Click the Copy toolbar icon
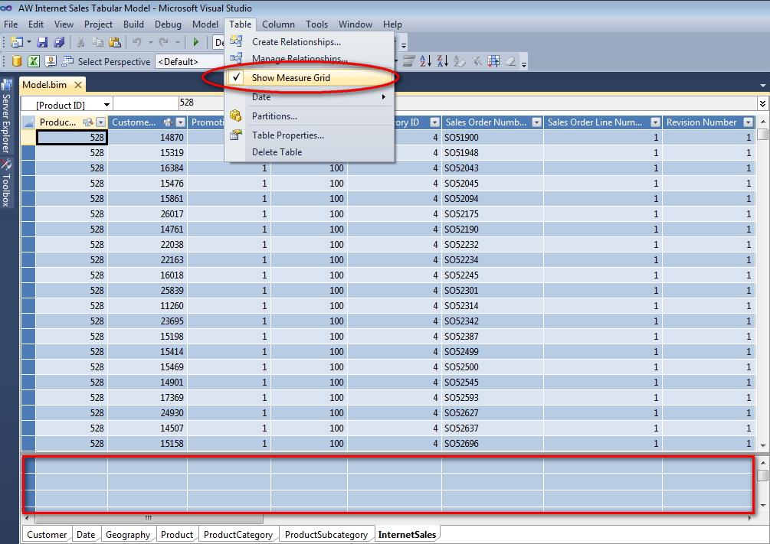 point(98,42)
